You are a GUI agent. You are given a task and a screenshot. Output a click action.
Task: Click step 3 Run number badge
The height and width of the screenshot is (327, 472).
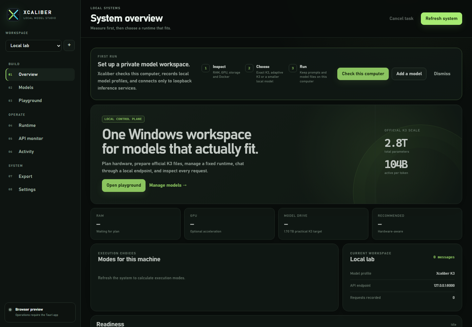293,68
